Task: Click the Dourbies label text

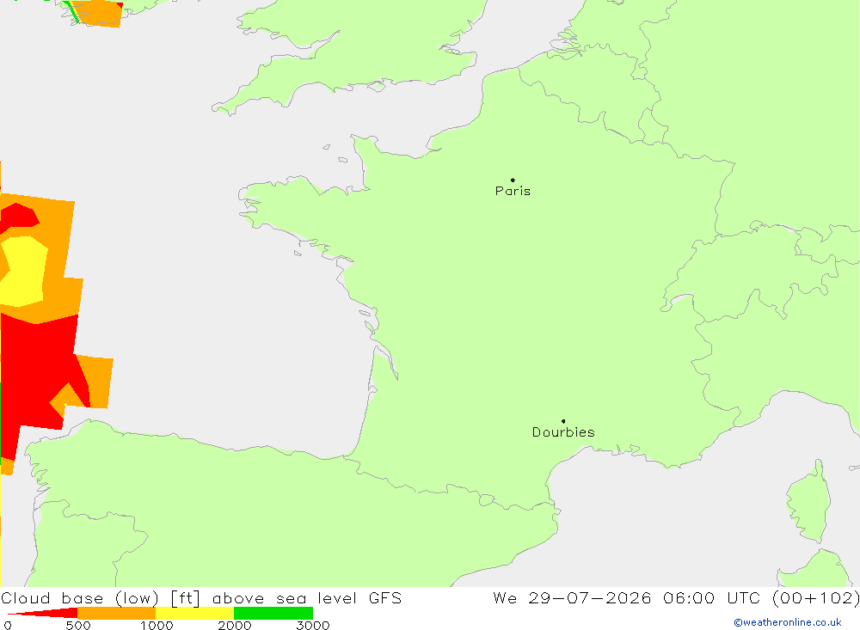Action: tap(563, 432)
